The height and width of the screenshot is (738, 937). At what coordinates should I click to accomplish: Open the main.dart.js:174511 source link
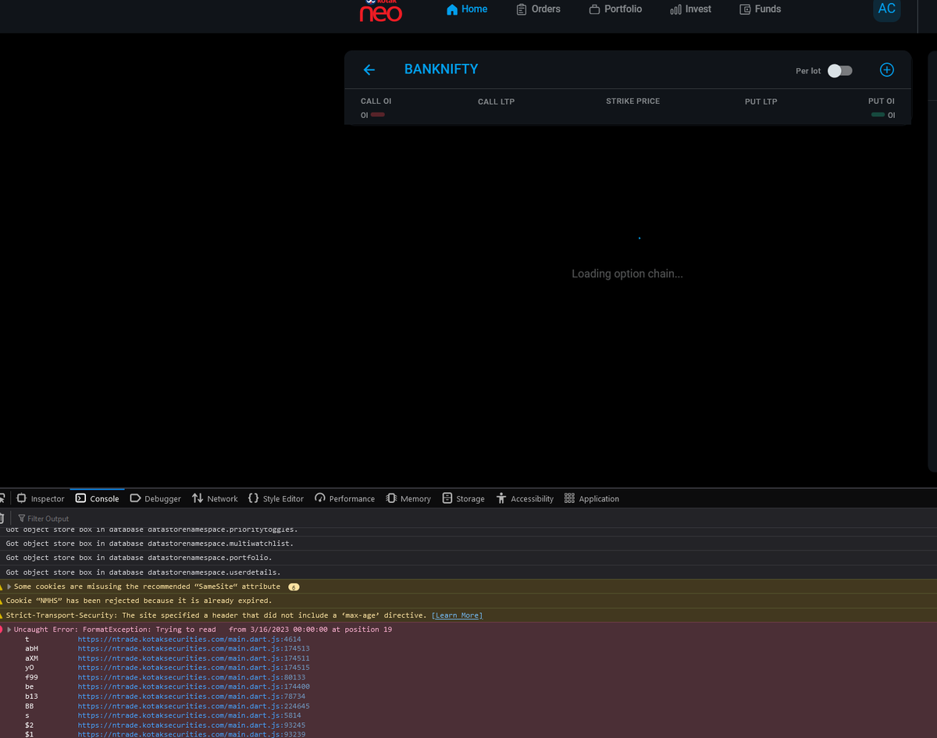coord(194,658)
